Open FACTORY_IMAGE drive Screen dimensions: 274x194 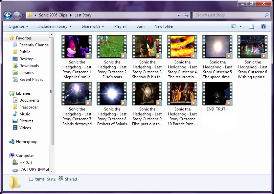[x=31, y=169]
